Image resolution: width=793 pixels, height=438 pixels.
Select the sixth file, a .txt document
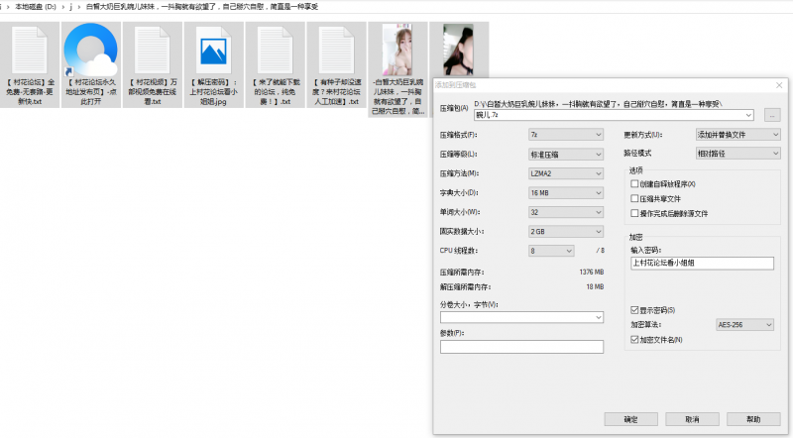coord(333,50)
